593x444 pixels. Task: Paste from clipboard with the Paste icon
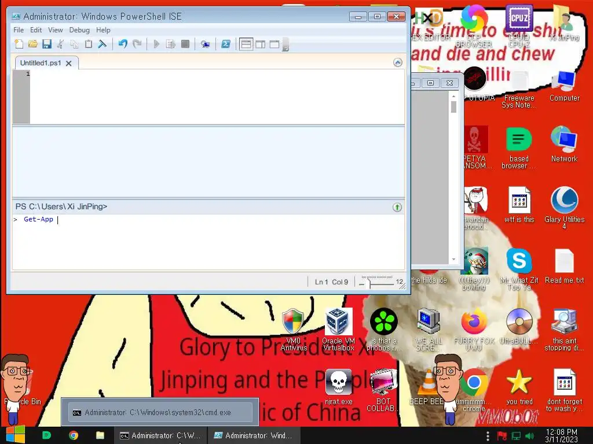point(89,44)
